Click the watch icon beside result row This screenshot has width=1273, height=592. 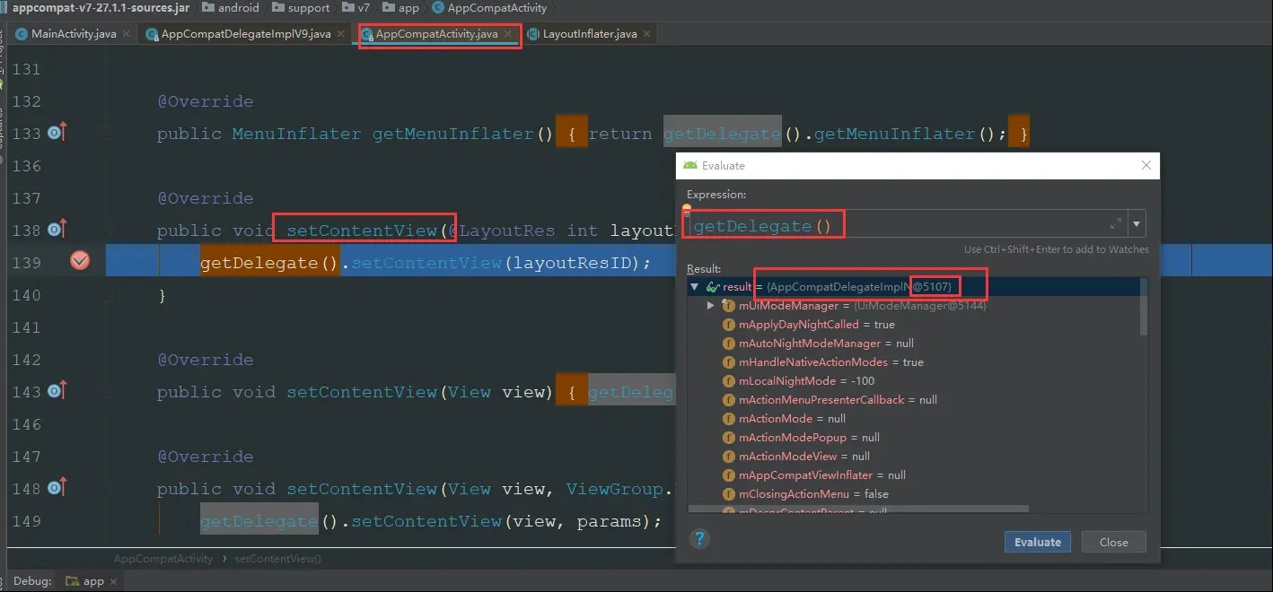[713, 287]
